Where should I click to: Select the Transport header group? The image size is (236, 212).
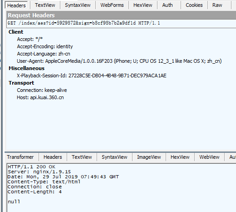coord(21,83)
